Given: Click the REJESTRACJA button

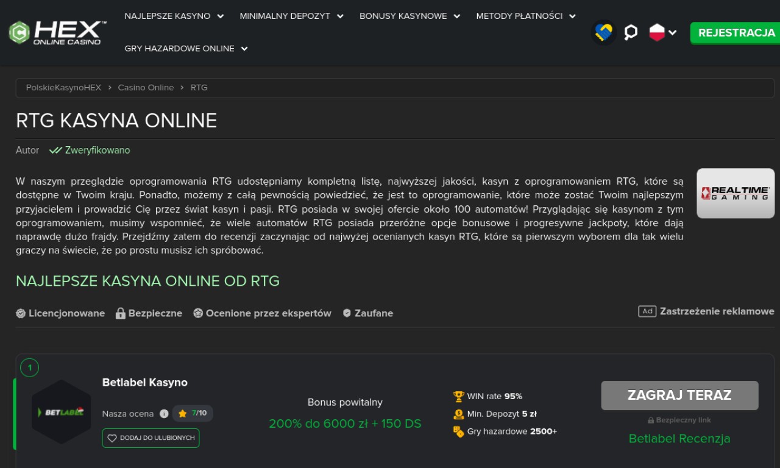Looking at the screenshot, I should click(736, 33).
